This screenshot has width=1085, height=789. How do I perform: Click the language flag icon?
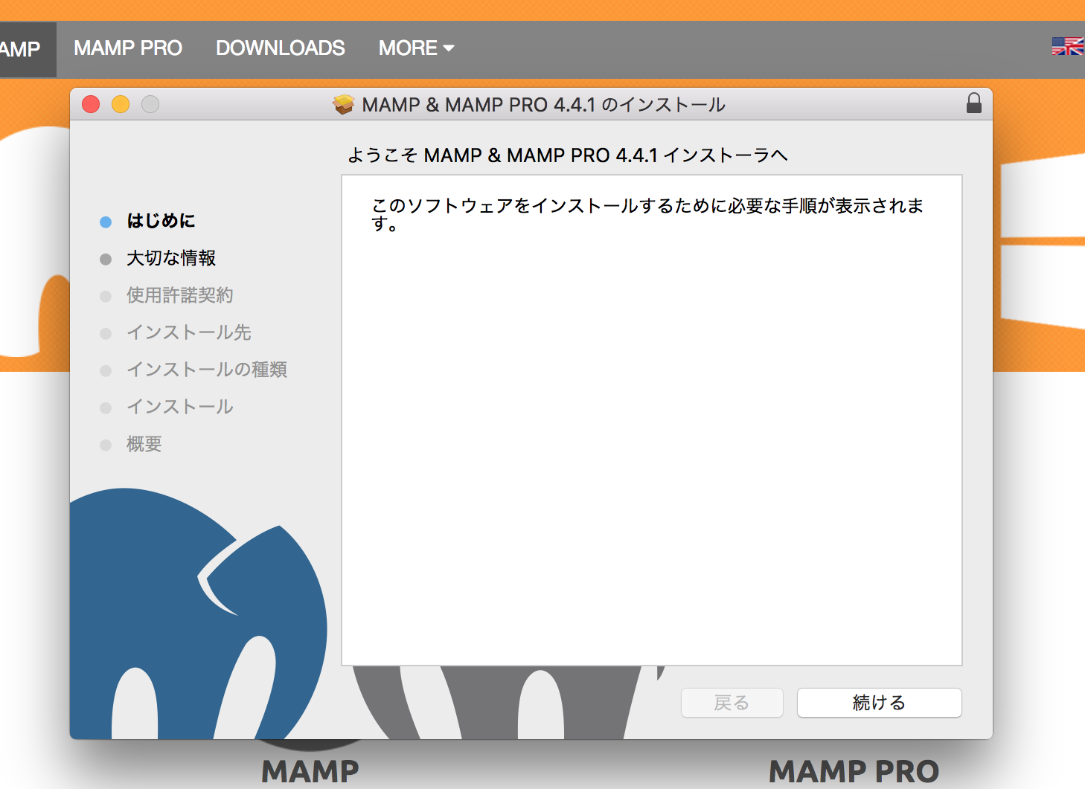point(1067,46)
